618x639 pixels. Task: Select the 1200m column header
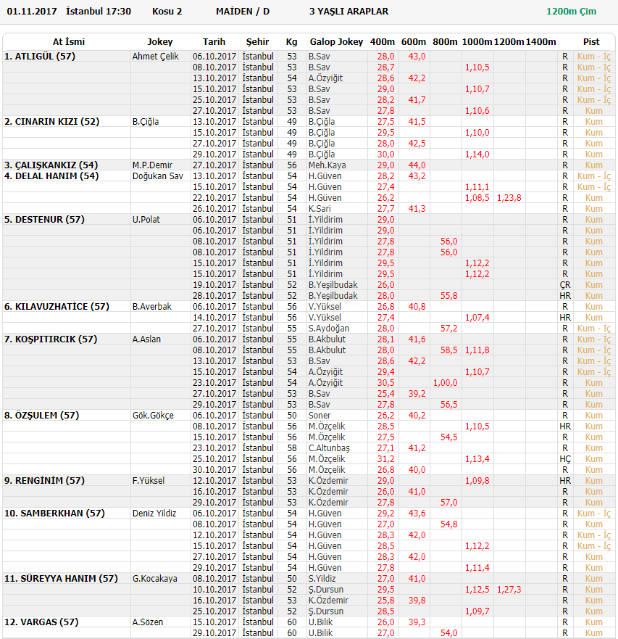(x=509, y=41)
